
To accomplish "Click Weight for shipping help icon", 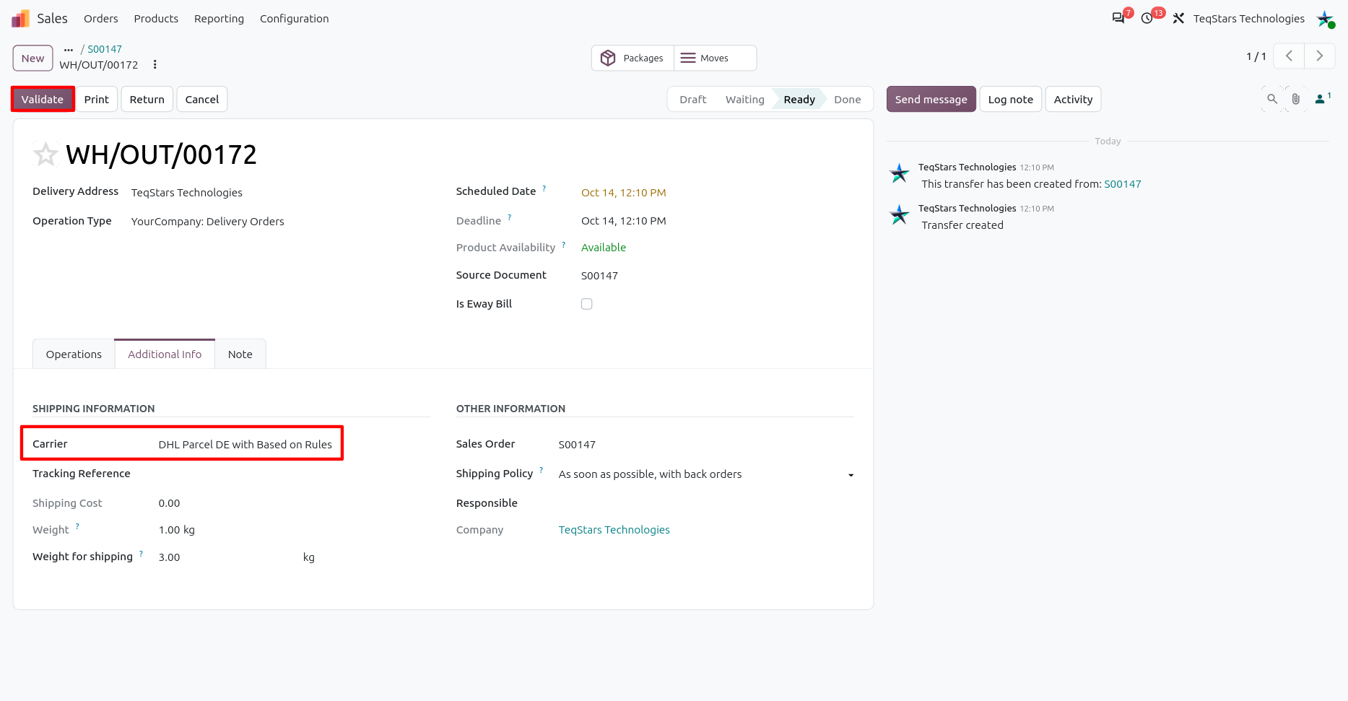I will [141, 554].
